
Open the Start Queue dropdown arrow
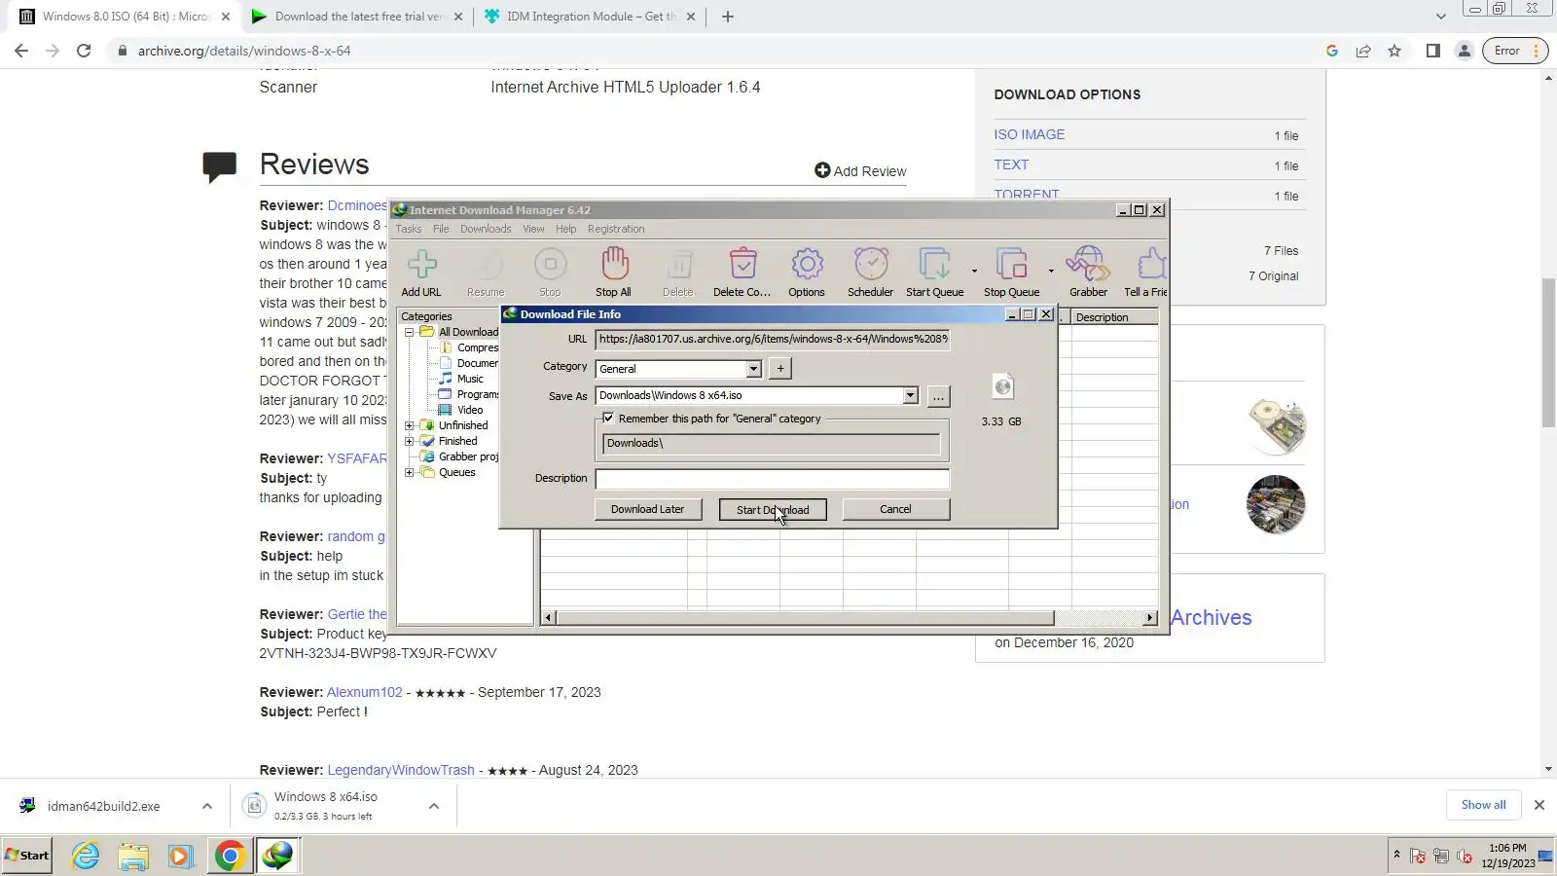coord(974,271)
